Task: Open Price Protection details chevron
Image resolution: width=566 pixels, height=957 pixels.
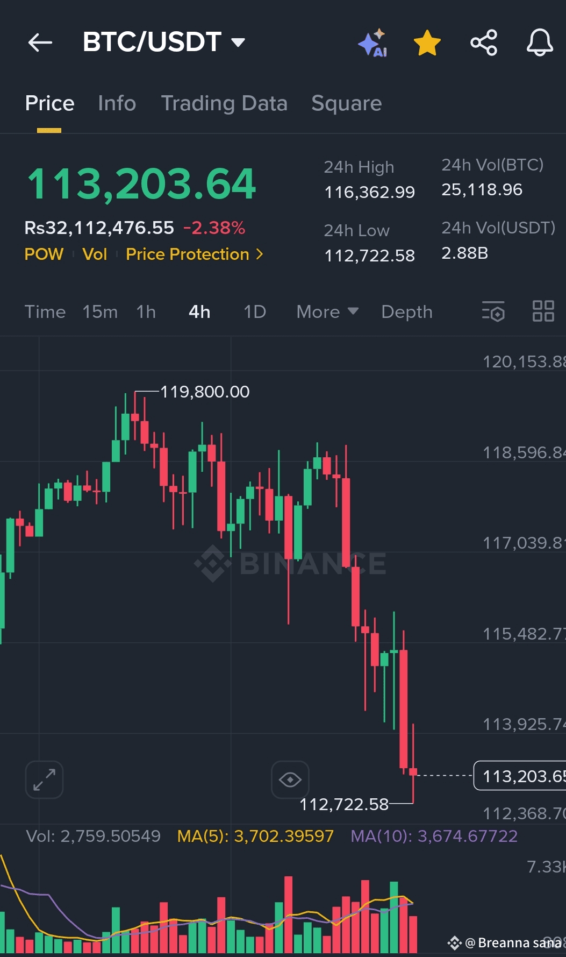Action: coord(260,254)
